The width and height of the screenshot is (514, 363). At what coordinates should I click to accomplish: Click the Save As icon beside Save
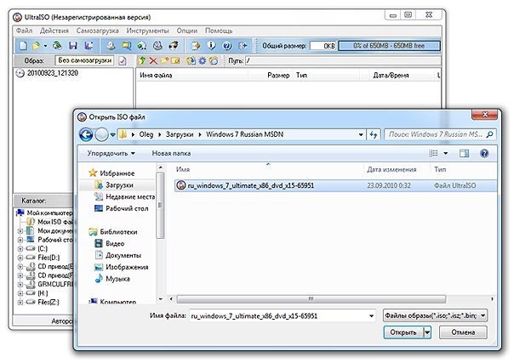point(89,46)
